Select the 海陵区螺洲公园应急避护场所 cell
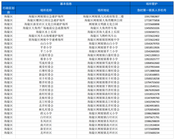175x140 pixels. 46,20
